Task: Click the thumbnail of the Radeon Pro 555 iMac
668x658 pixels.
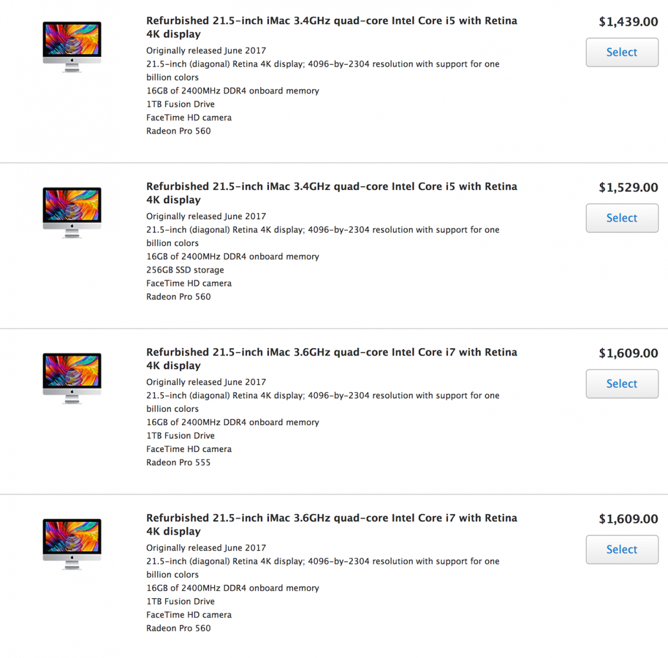Action: point(72,378)
